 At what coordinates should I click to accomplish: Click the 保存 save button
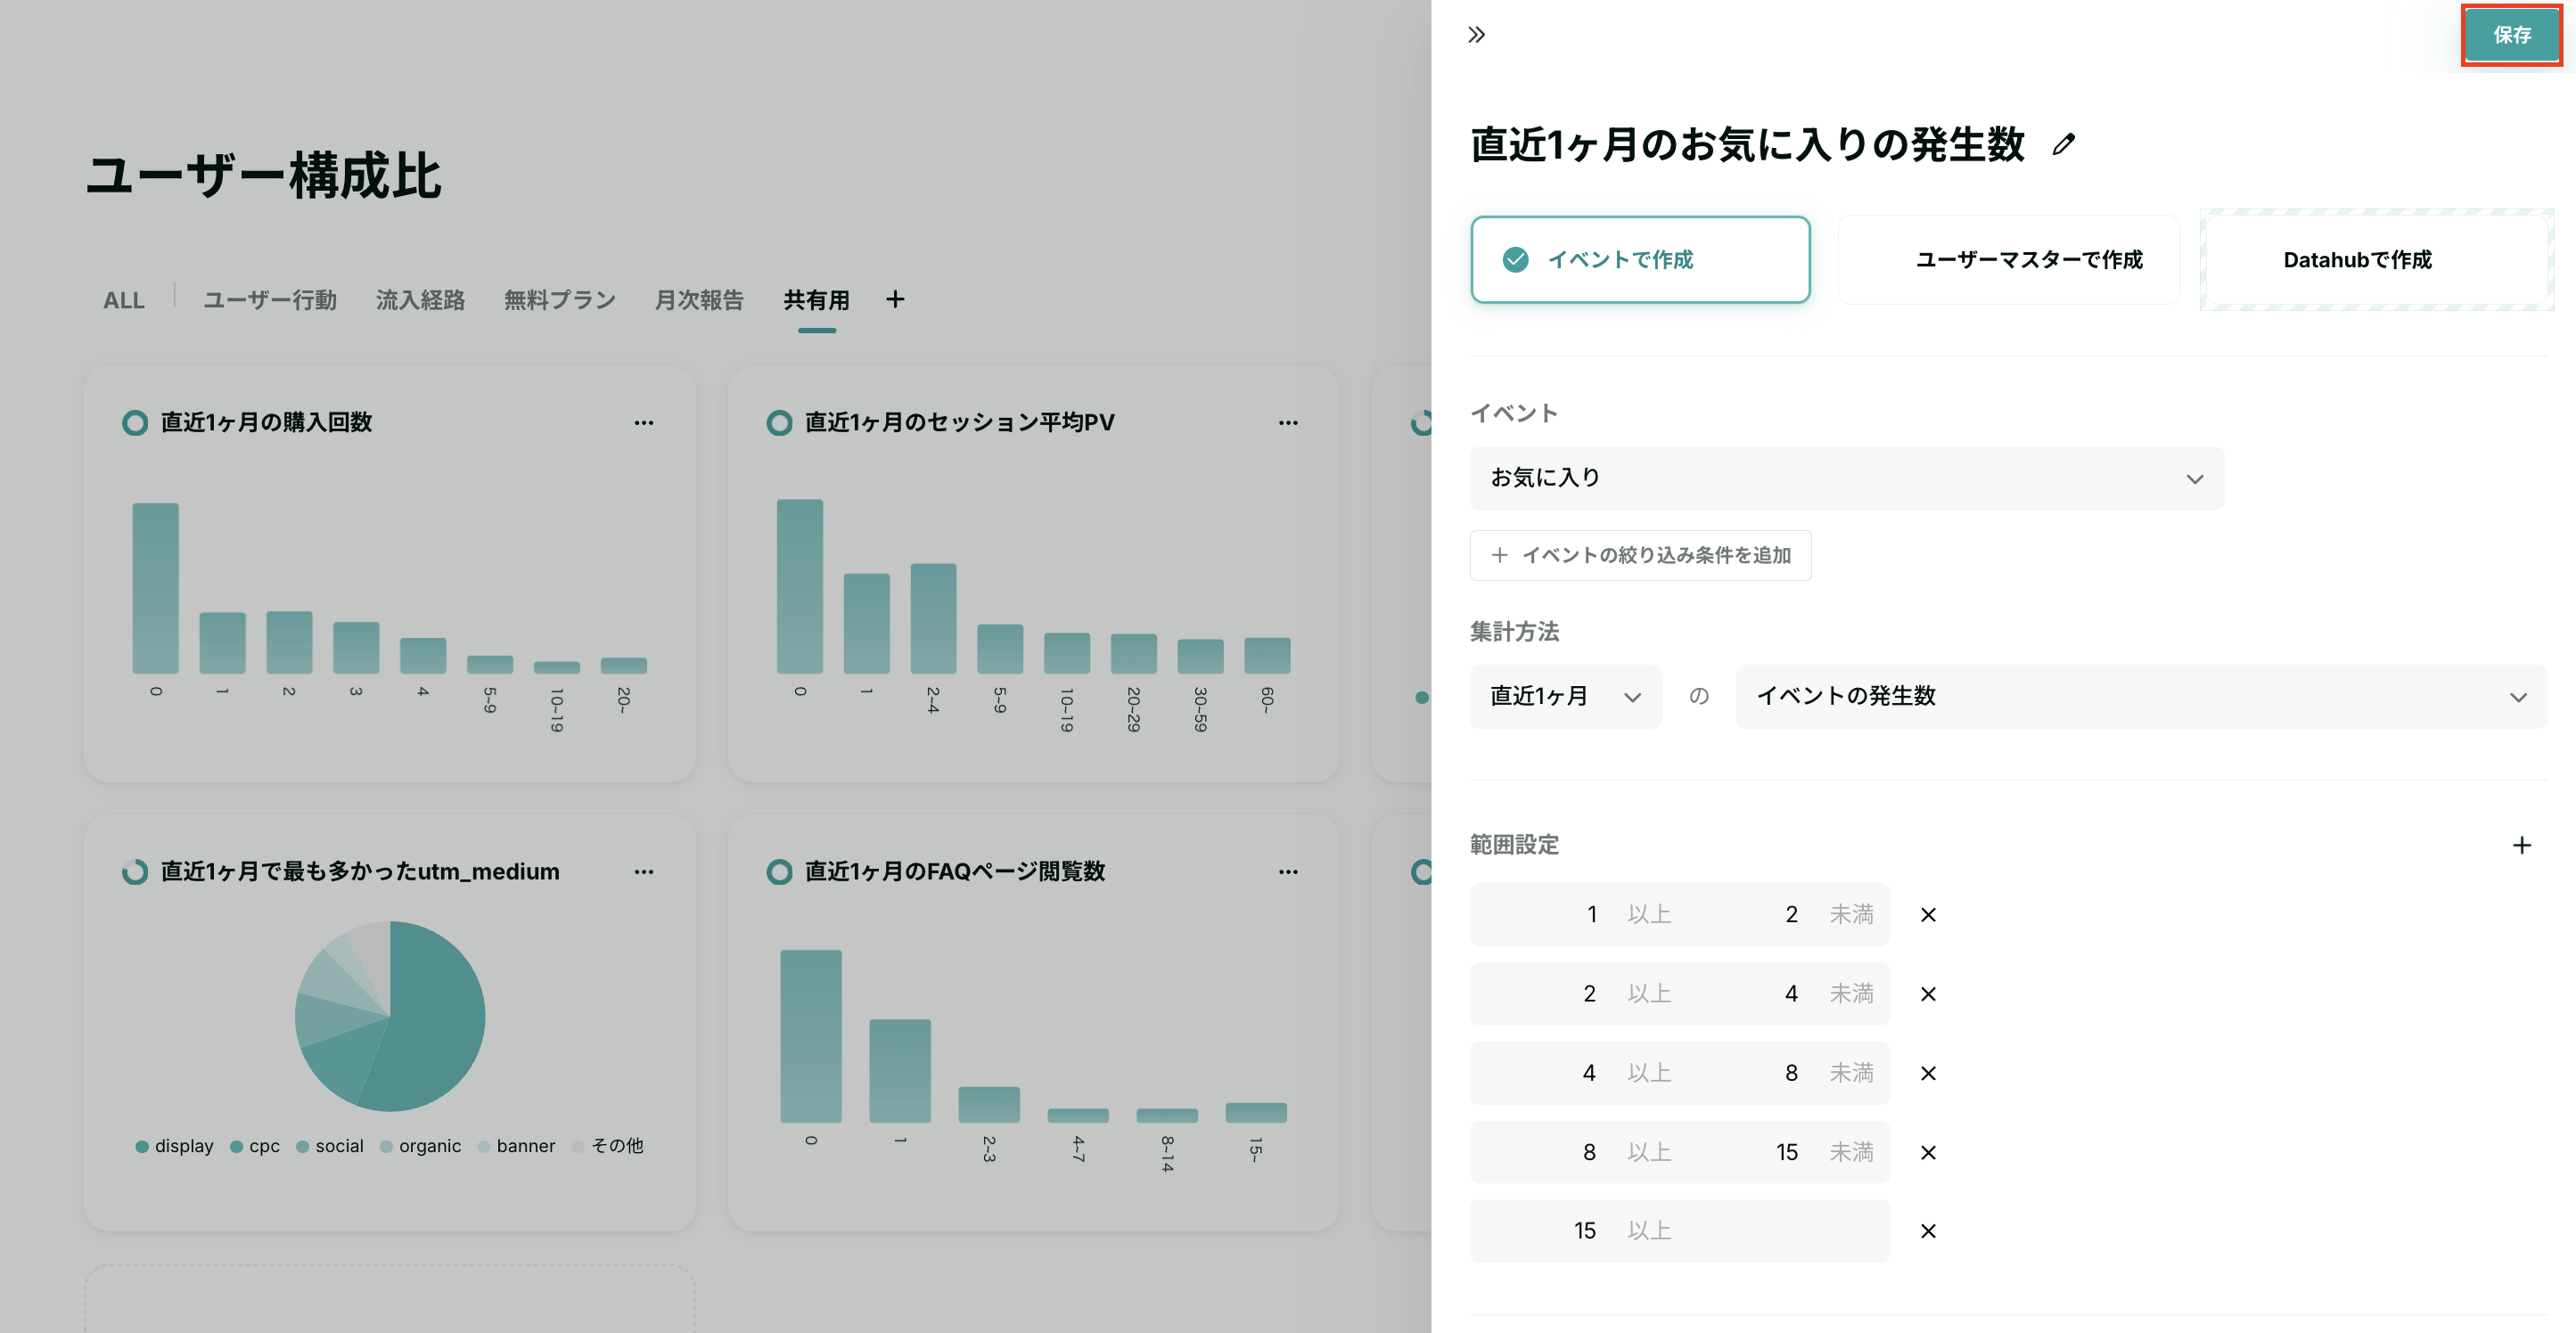[x=2511, y=35]
